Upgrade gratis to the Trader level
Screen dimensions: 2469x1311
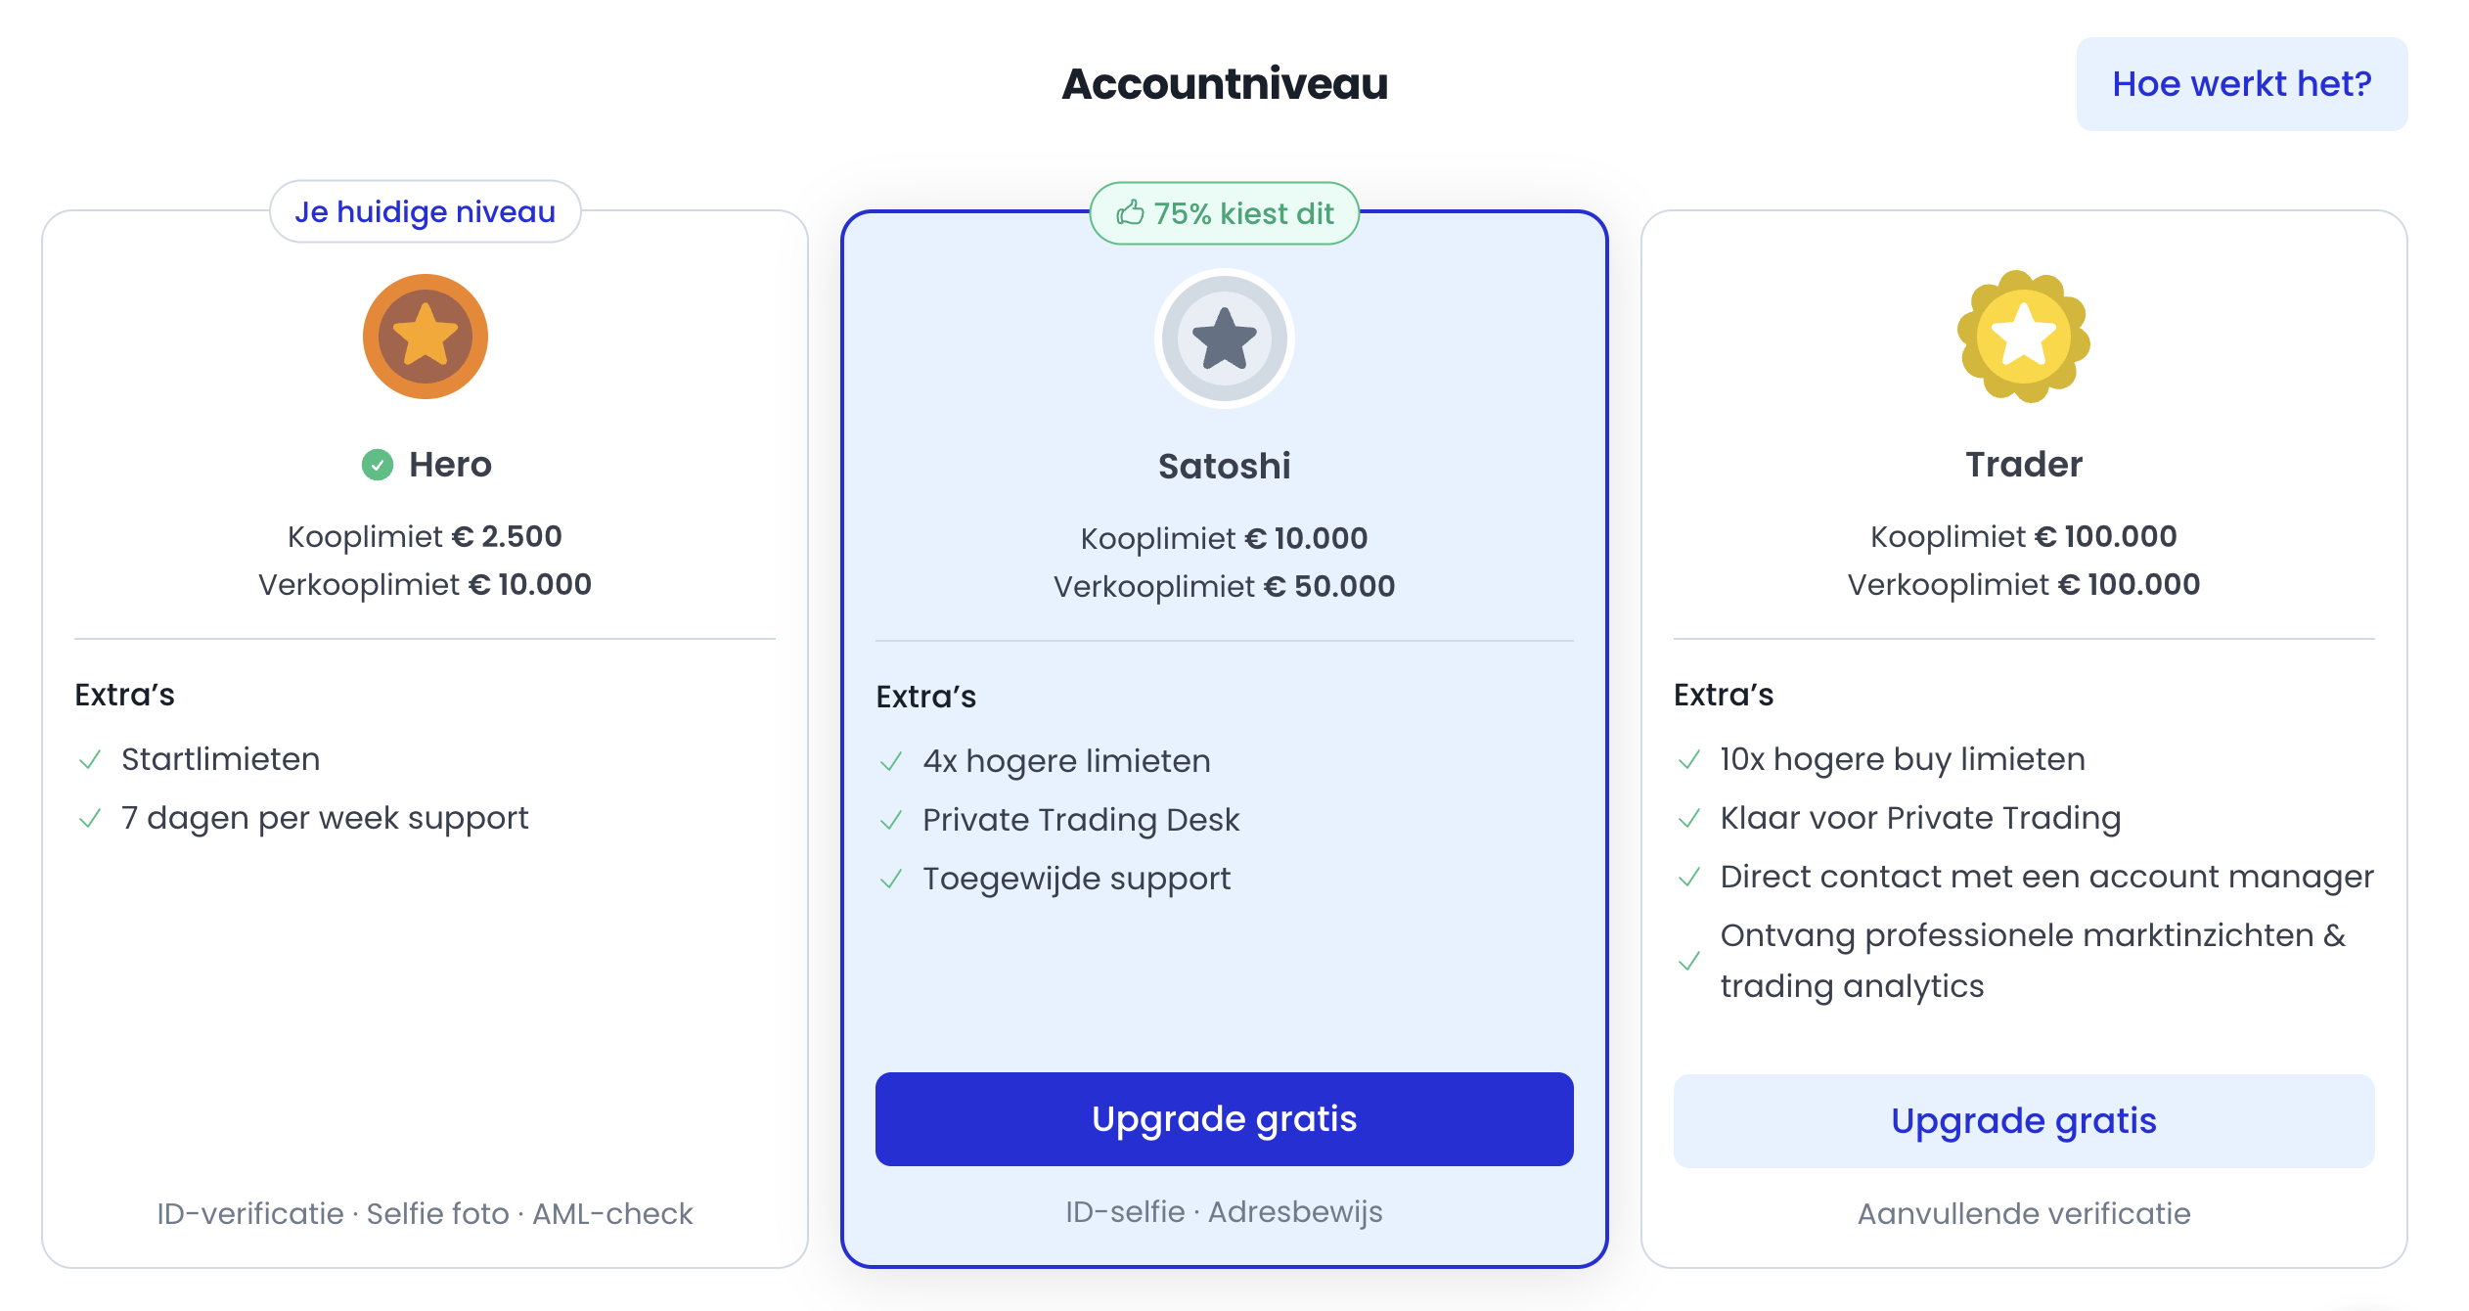[2023, 1121]
